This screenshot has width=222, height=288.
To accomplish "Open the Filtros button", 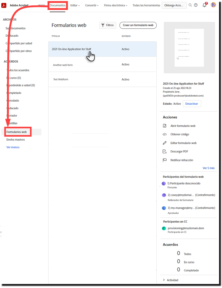I will coord(108,25).
